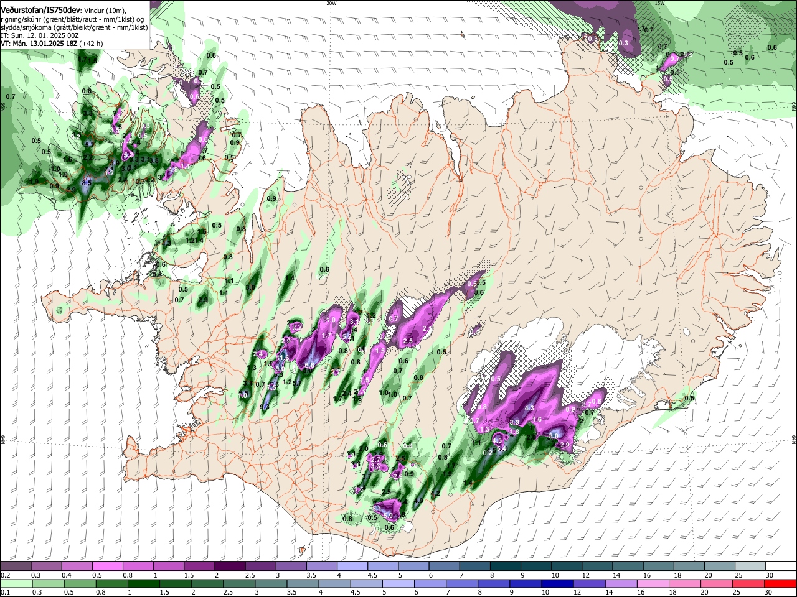Click the 'rigning/skúrir' legend description line

73,19
